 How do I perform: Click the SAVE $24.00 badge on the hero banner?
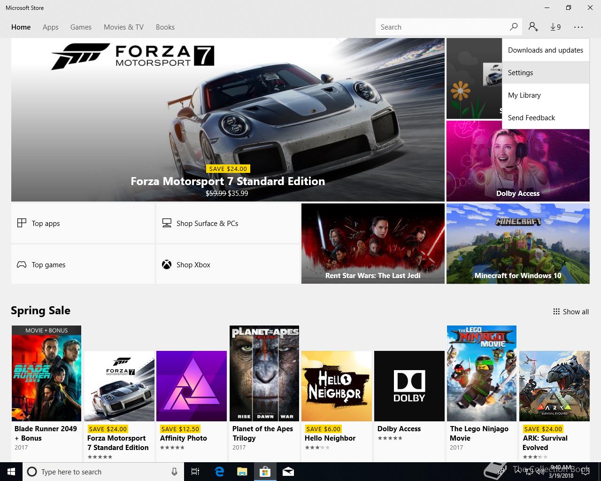pyautogui.click(x=228, y=169)
